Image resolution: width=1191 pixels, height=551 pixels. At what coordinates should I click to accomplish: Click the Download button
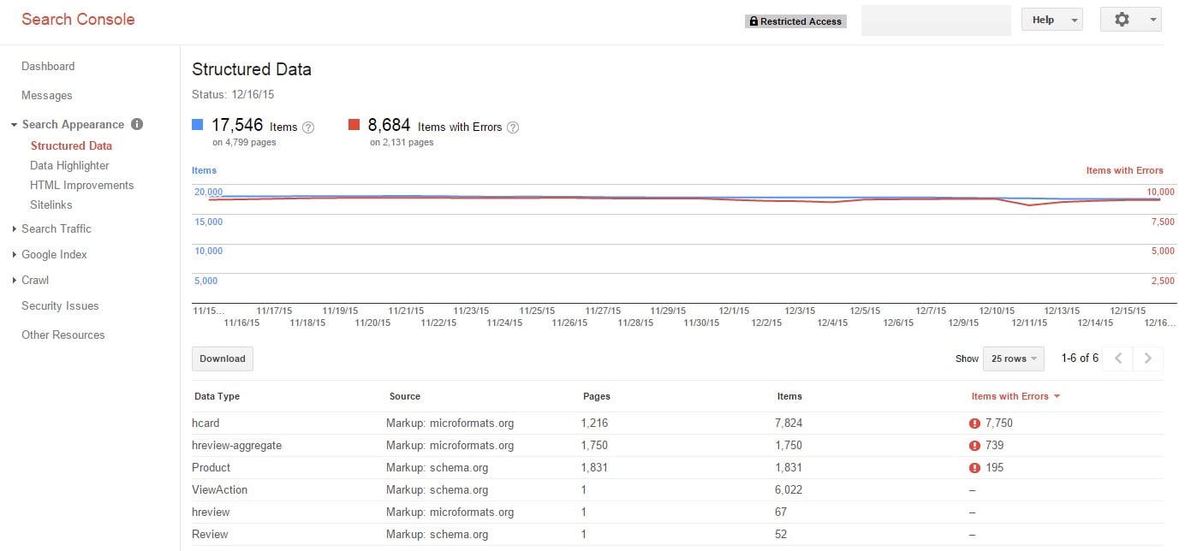click(223, 358)
